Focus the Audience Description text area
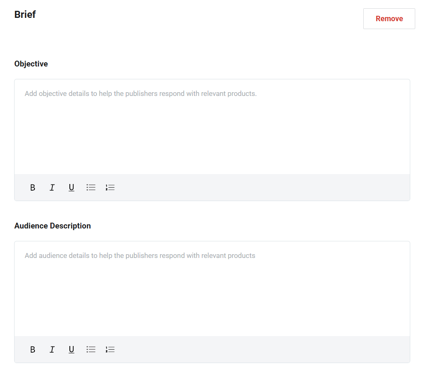The width and height of the screenshot is (441, 383). pos(212,295)
